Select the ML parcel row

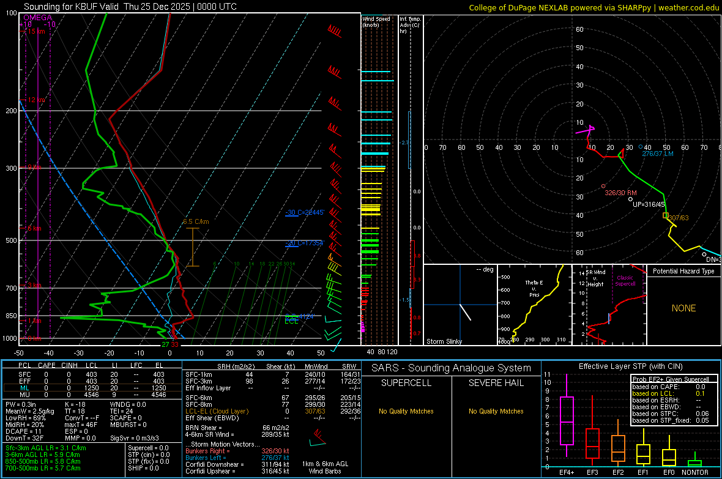tap(92, 388)
